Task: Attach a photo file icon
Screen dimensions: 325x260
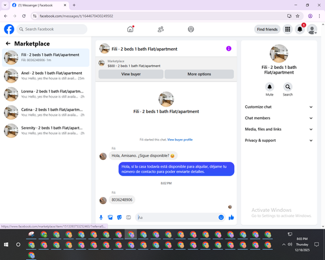Action: point(110,217)
